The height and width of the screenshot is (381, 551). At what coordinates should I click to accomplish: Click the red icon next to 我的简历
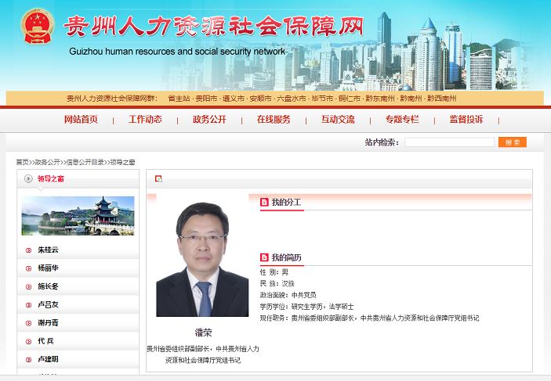[x=264, y=257]
